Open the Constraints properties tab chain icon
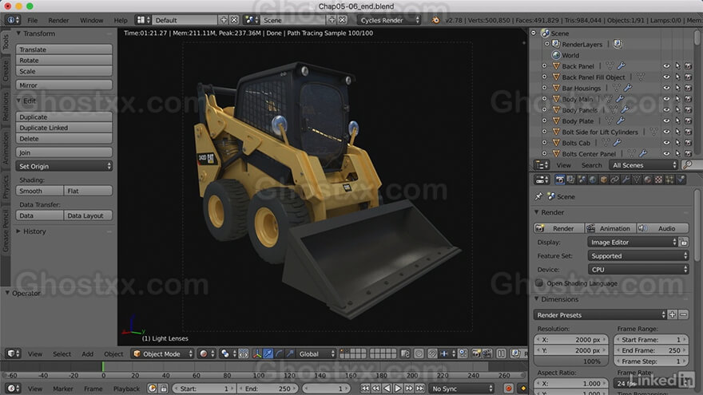This screenshot has height=395, width=703. click(x=614, y=180)
